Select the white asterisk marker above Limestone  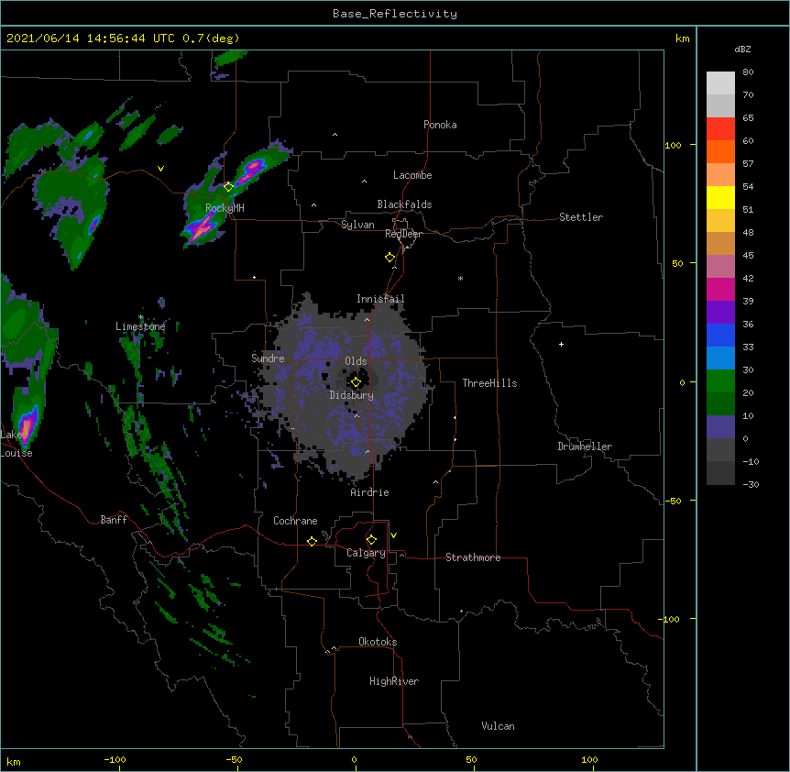pyautogui.click(x=141, y=317)
